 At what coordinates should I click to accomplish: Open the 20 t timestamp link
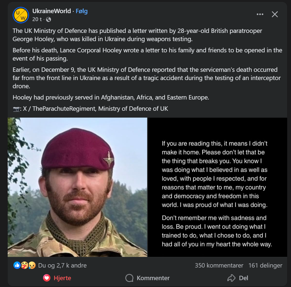point(37,19)
